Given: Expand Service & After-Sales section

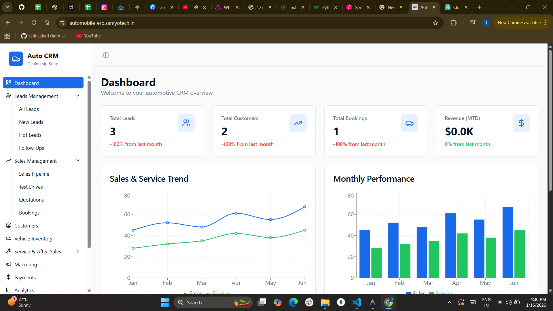Looking at the screenshot, I should tap(78, 251).
